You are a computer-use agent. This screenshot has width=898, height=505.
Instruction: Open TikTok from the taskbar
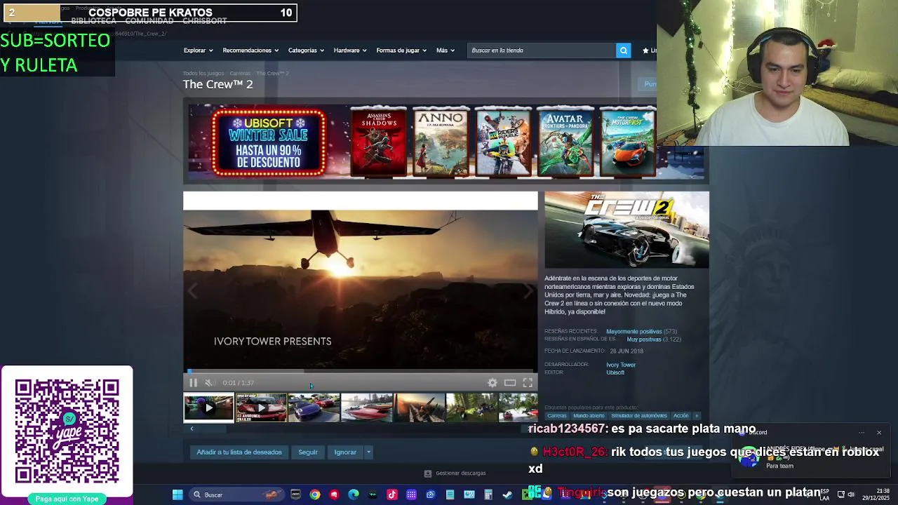pyautogui.click(x=392, y=494)
